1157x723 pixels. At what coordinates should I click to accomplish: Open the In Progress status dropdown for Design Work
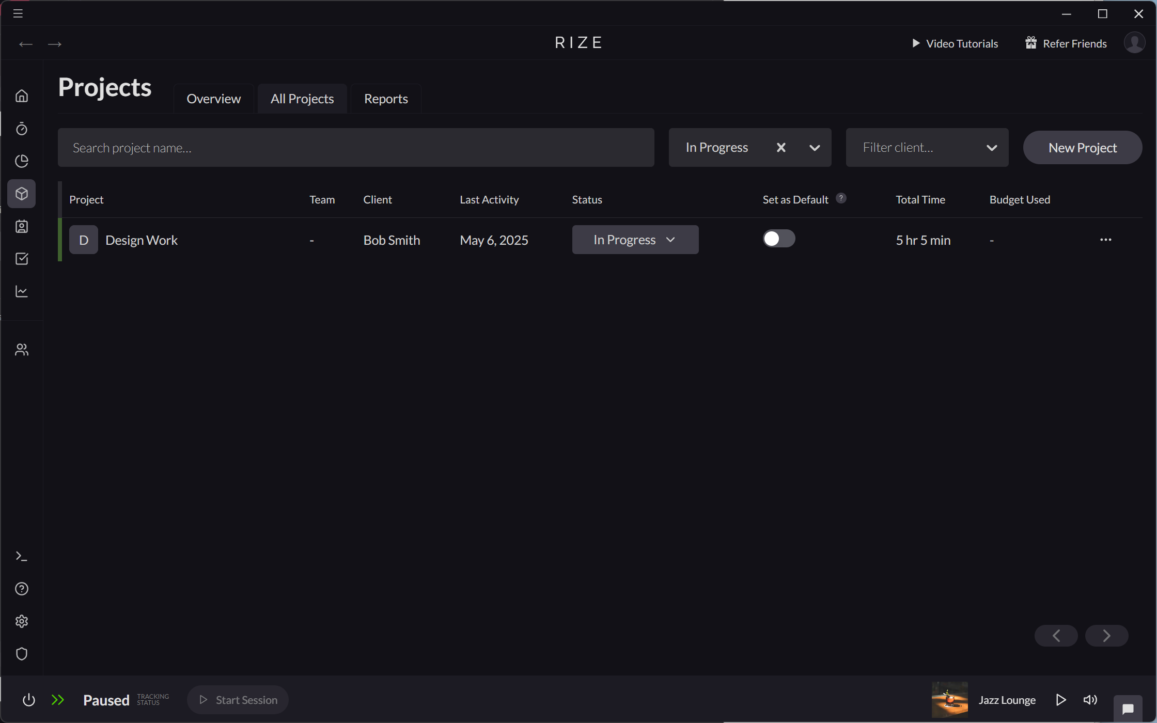pyautogui.click(x=635, y=239)
